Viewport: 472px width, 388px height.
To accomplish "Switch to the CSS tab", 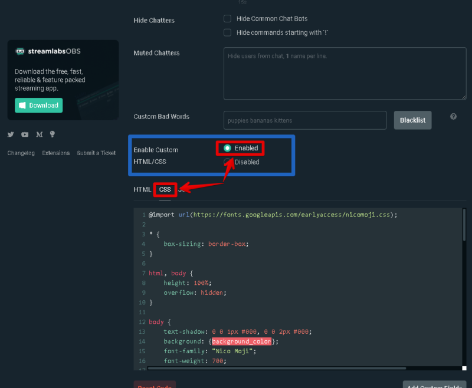I will (x=164, y=189).
